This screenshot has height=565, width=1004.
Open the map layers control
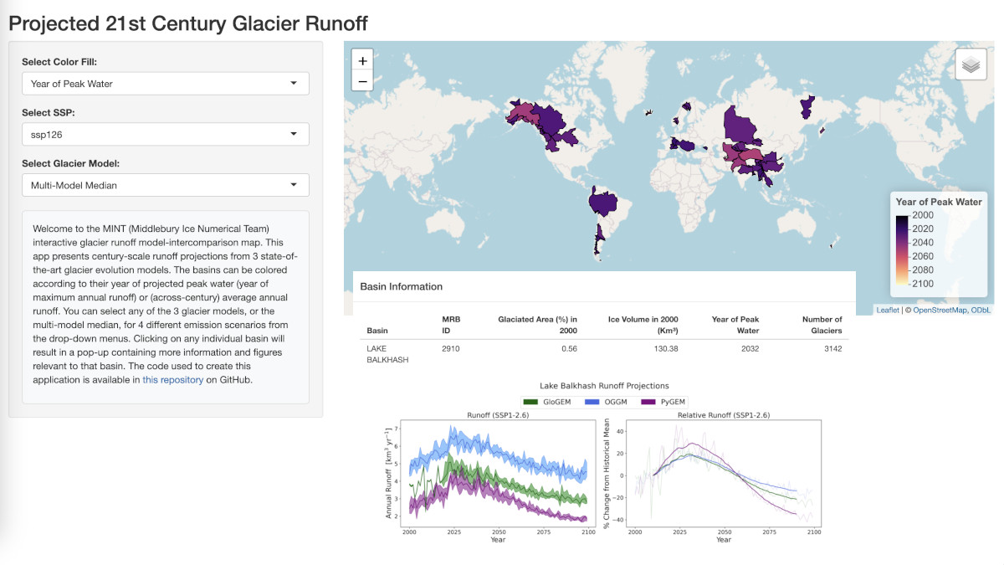[971, 65]
